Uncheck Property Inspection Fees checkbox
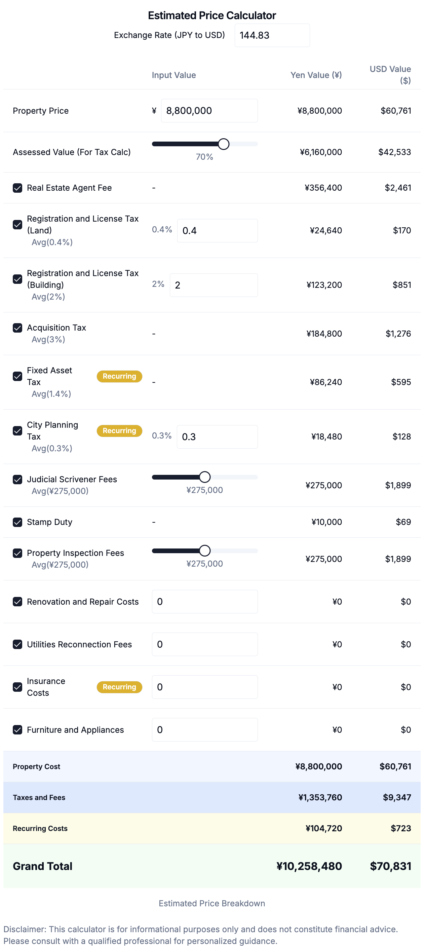The height and width of the screenshot is (948, 423). 17,553
